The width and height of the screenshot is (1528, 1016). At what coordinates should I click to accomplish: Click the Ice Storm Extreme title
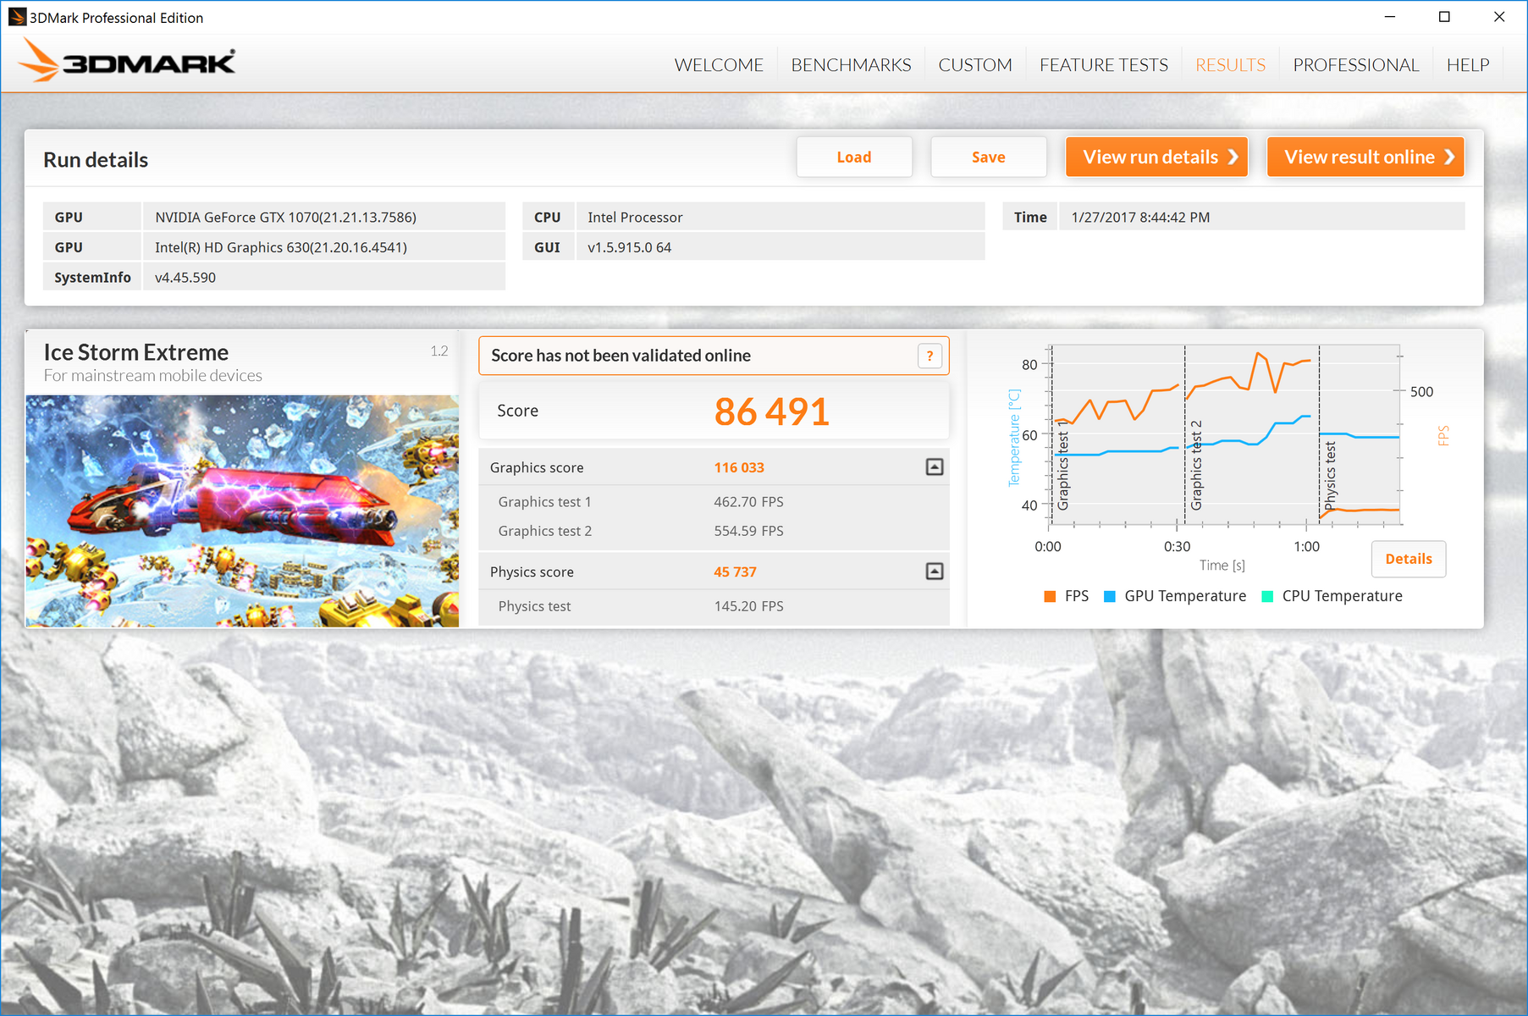pos(136,352)
